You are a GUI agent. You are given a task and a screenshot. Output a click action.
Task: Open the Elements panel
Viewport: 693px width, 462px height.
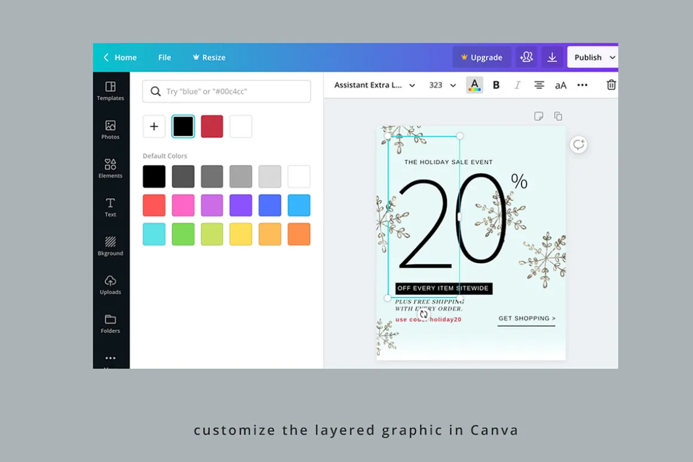pyautogui.click(x=111, y=168)
